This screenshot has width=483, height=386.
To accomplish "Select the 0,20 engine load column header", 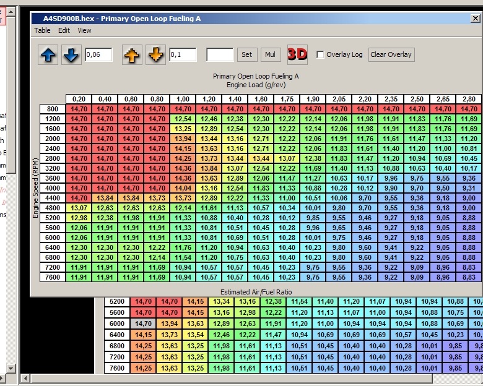I will pos(79,99).
